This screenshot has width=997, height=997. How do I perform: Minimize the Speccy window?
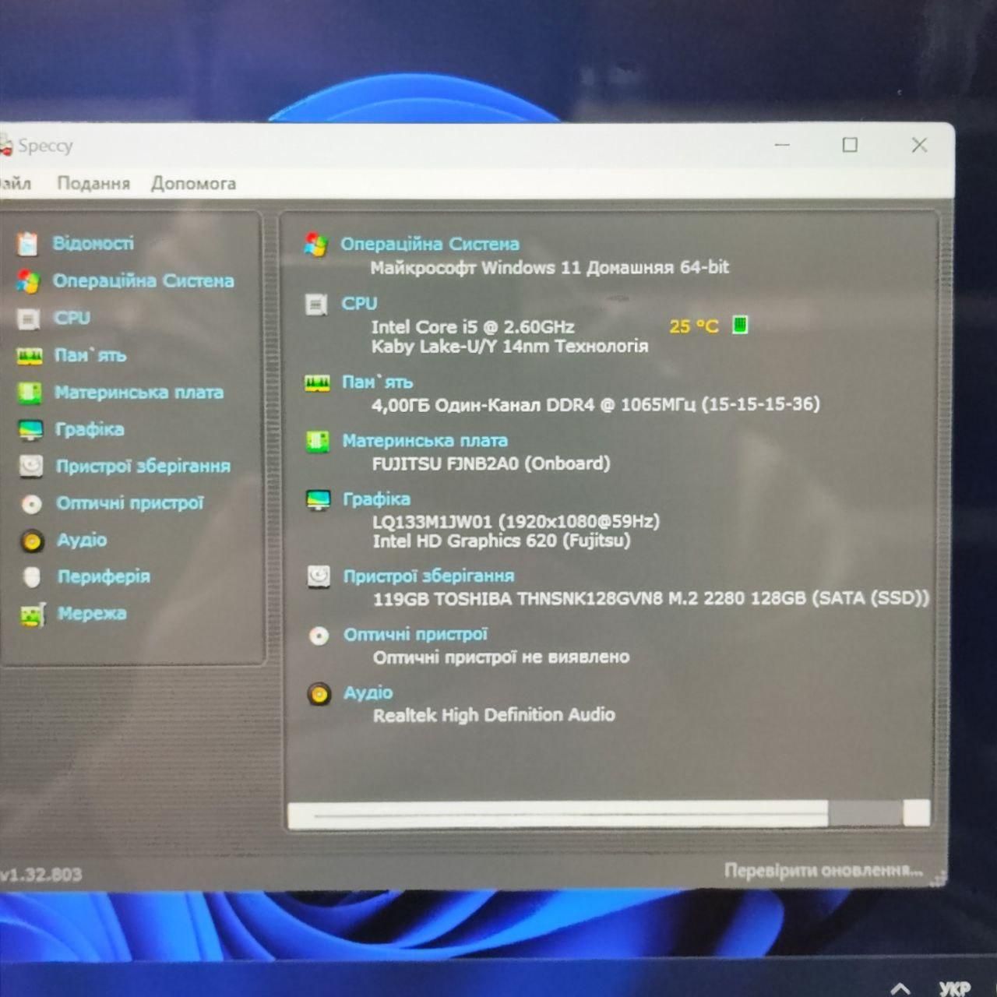[x=782, y=145]
